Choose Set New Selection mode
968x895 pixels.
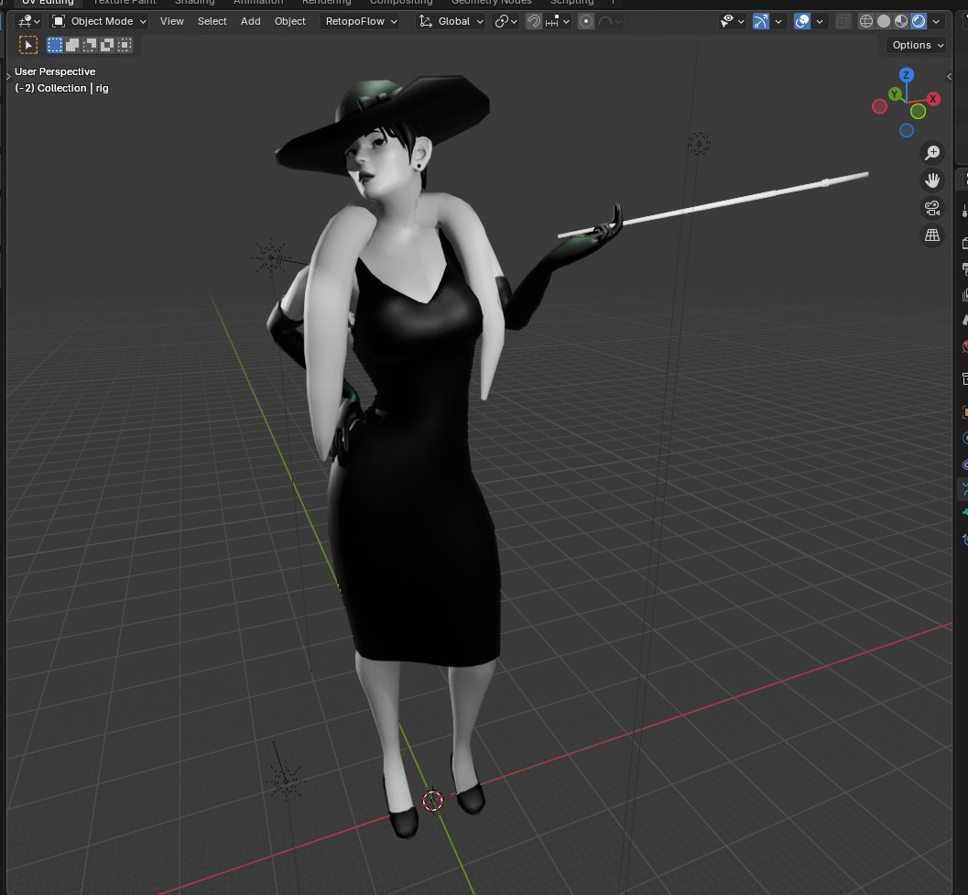pos(55,45)
